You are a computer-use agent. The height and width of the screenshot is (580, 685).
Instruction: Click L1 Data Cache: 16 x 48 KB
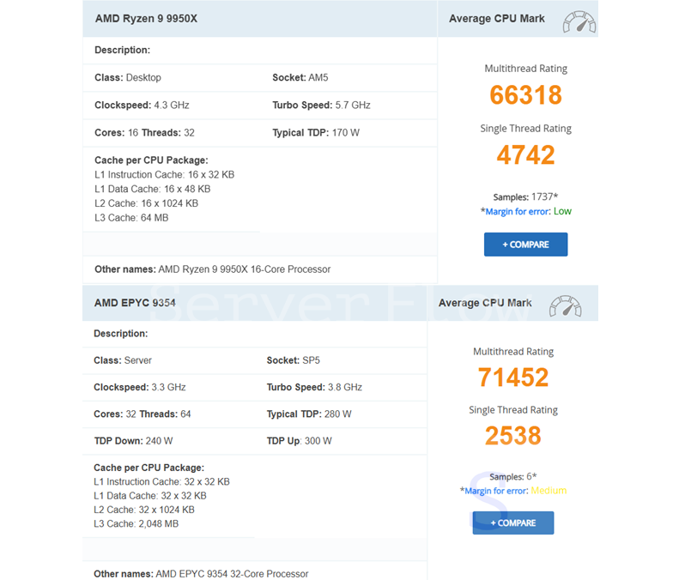coord(153,189)
